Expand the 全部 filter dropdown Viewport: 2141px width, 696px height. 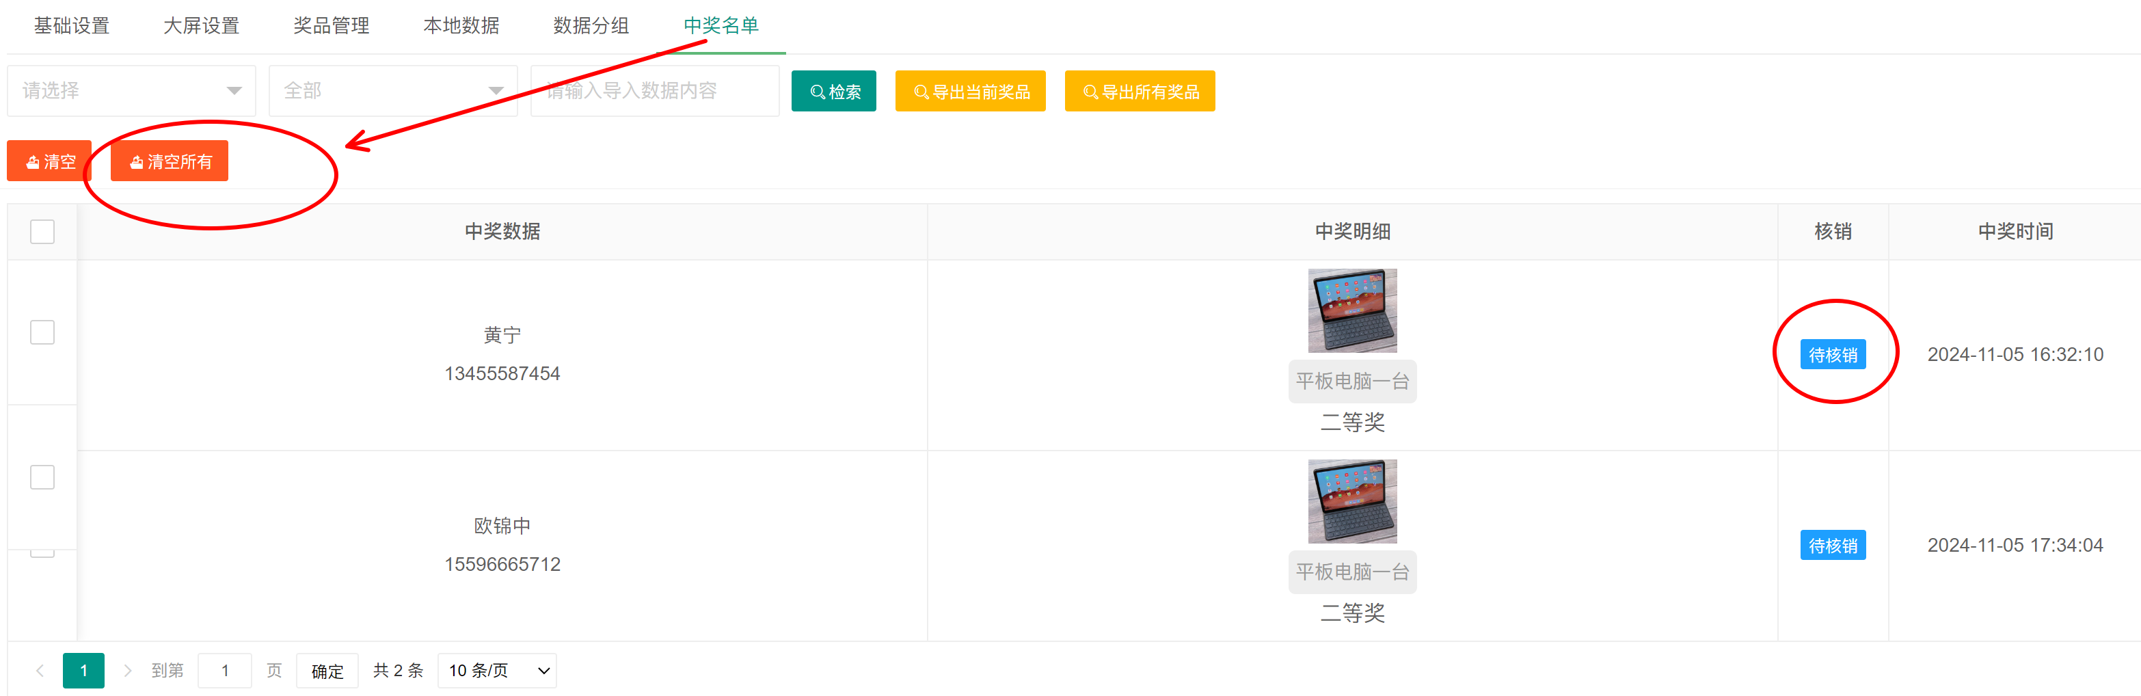392,91
